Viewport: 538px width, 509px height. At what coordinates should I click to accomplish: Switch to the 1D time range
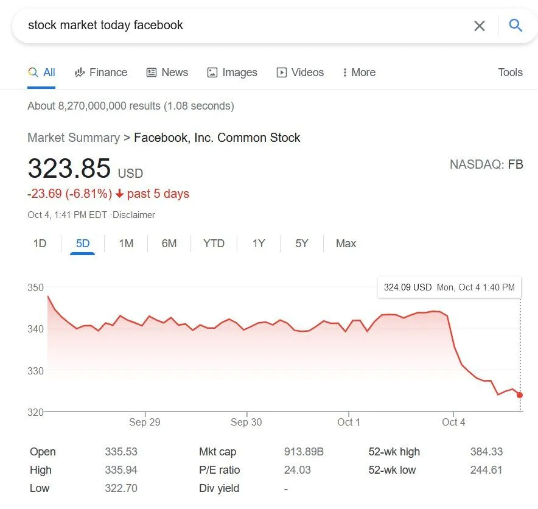[x=40, y=243]
